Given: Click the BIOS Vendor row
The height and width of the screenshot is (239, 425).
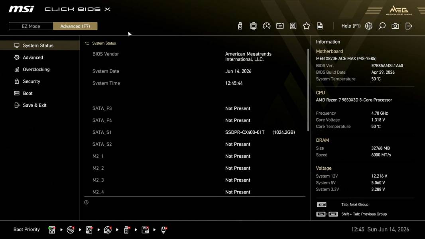Looking at the screenshot, I should (195, 57).
